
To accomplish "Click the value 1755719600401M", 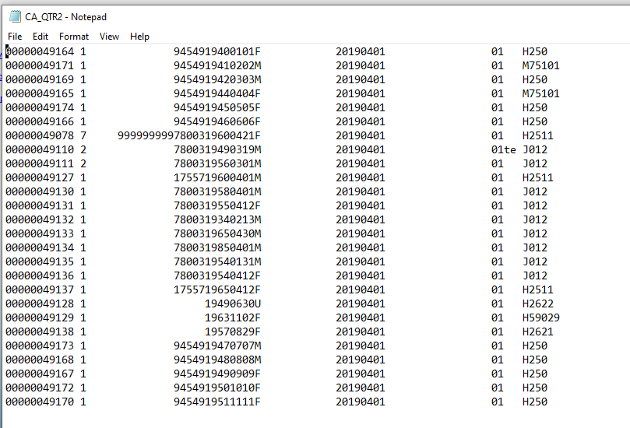I will point(217,177).
